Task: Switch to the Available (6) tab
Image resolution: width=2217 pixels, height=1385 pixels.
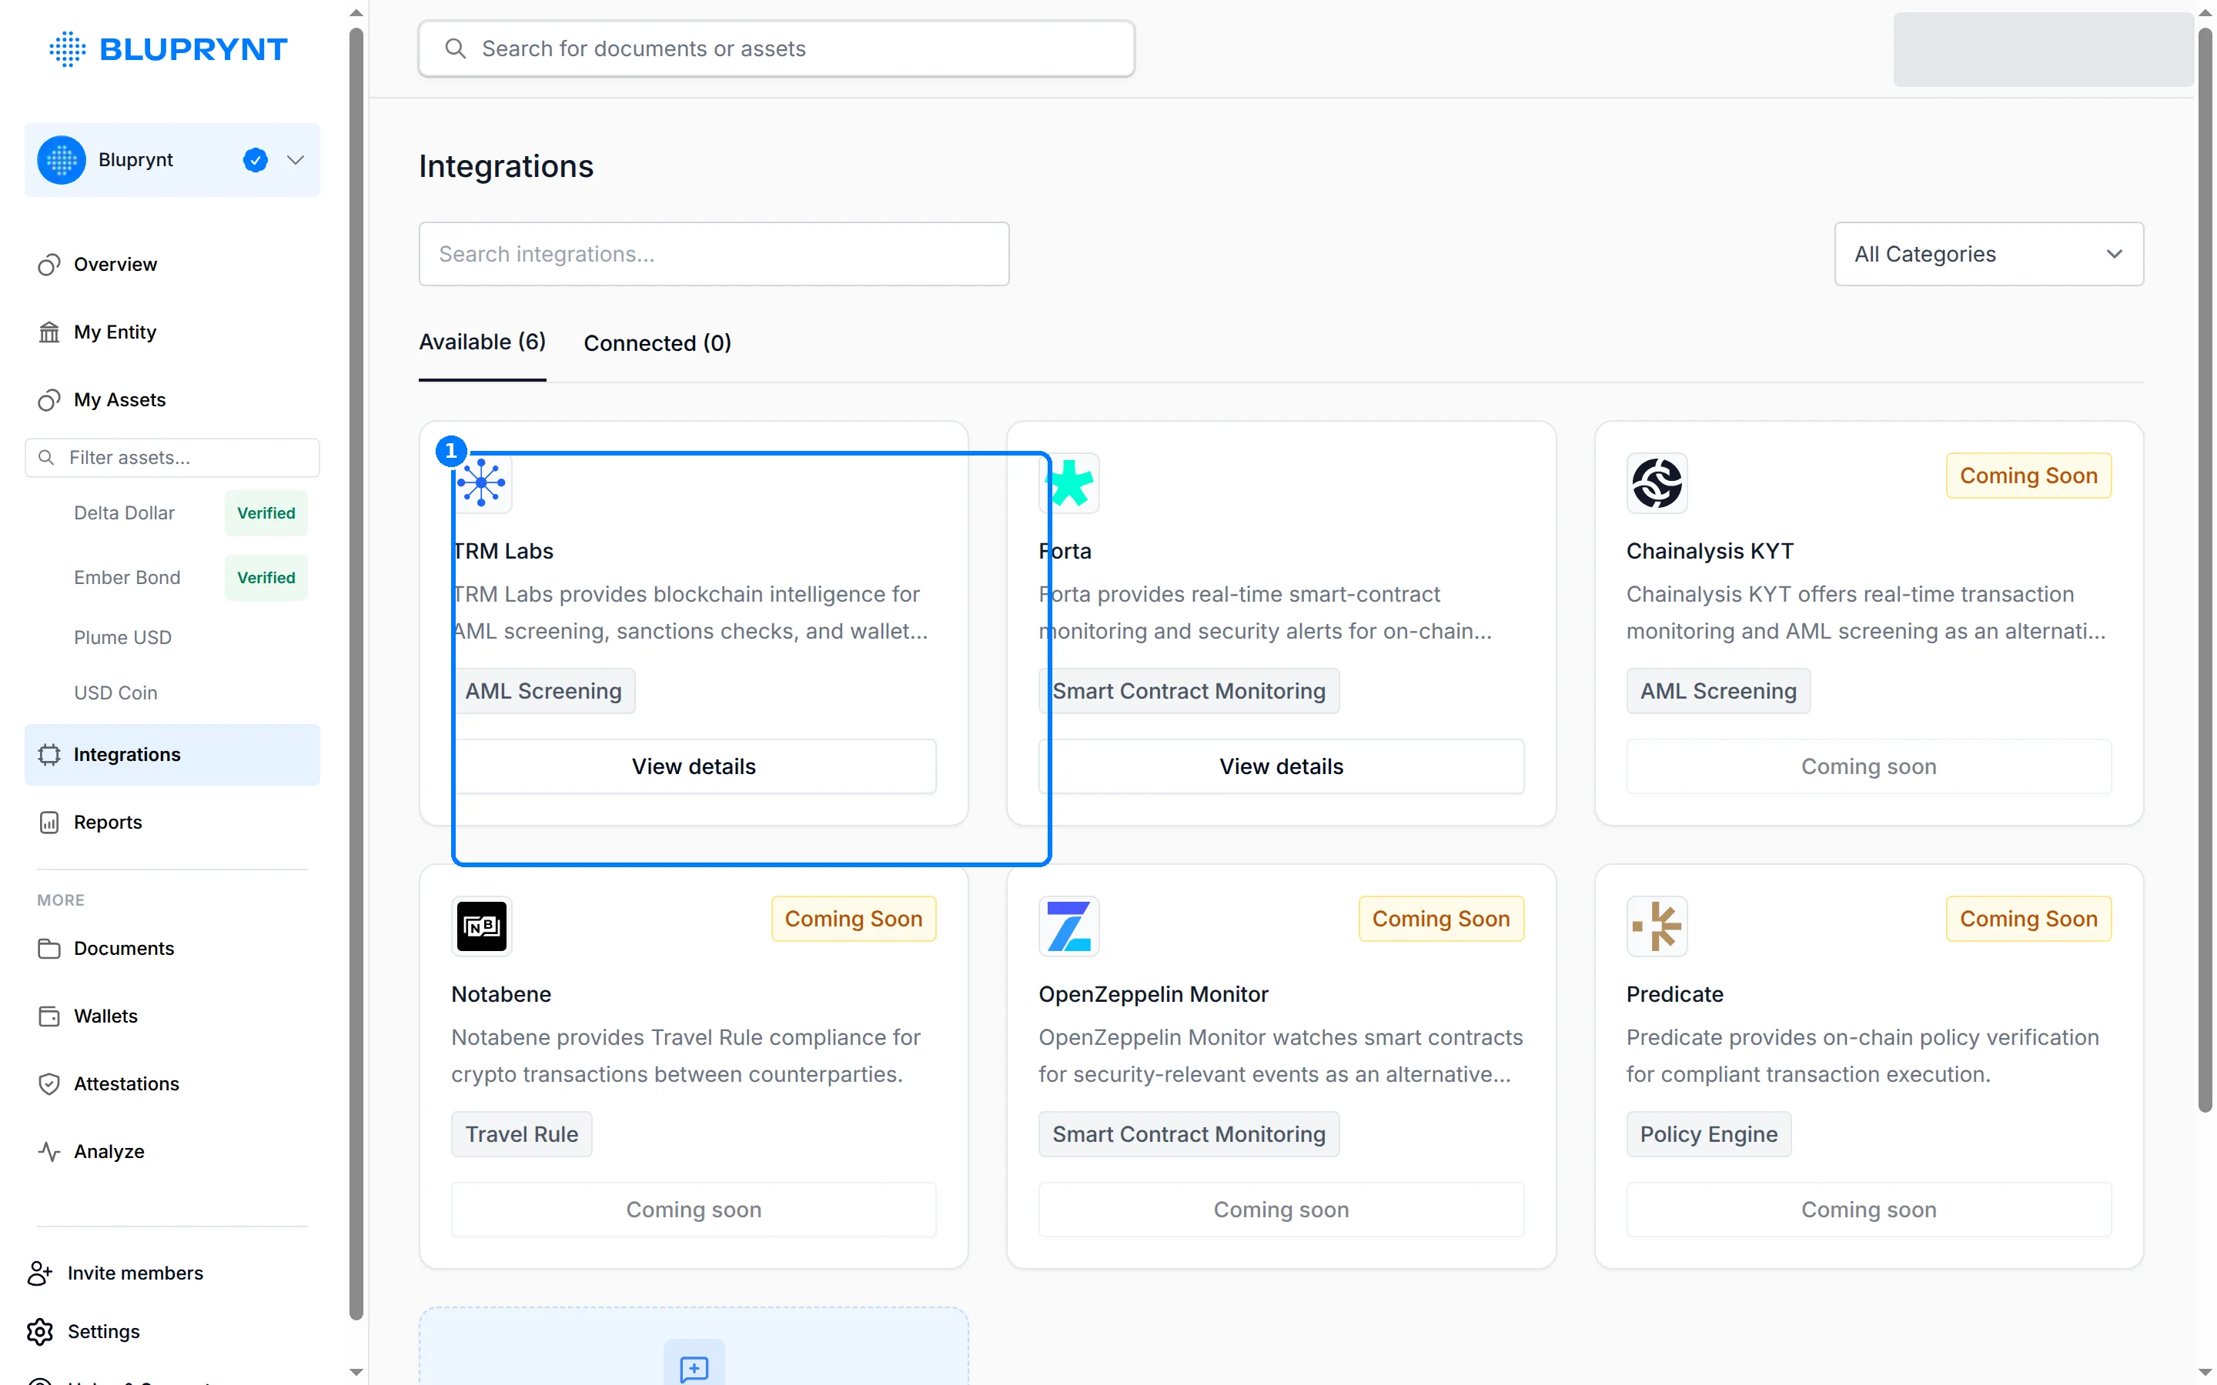Action: pos(482,342)
